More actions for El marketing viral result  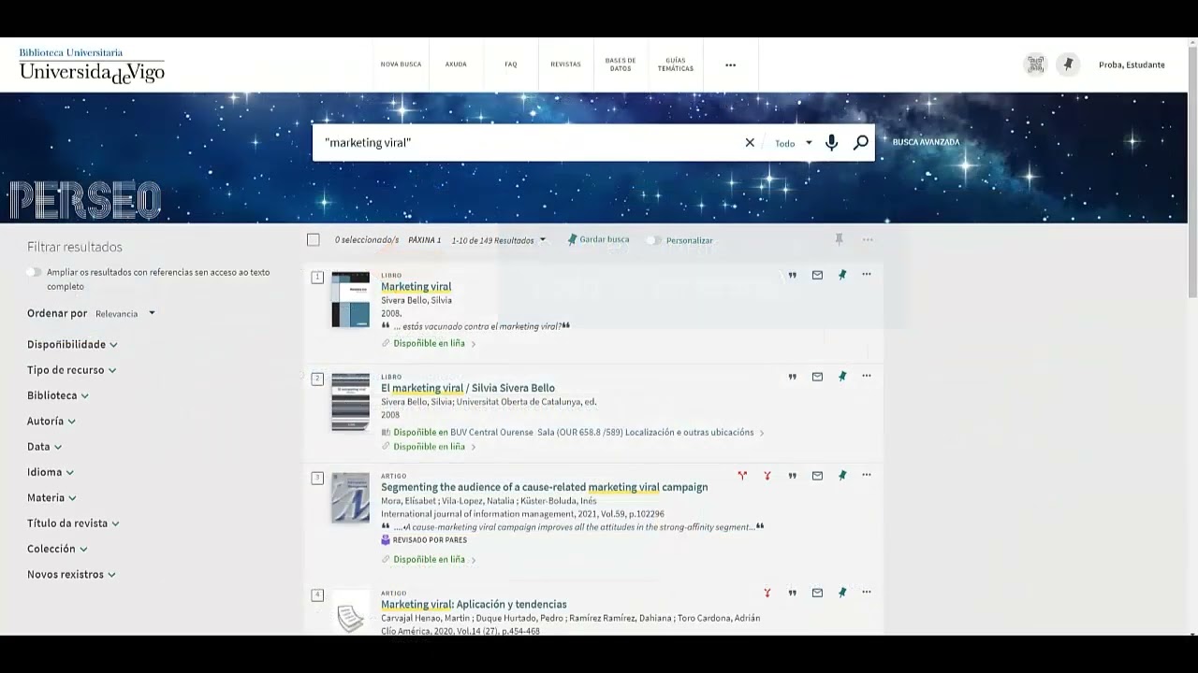coord(867,377)
